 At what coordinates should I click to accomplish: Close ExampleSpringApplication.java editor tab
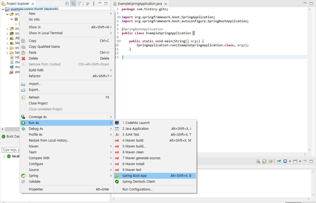165,4
